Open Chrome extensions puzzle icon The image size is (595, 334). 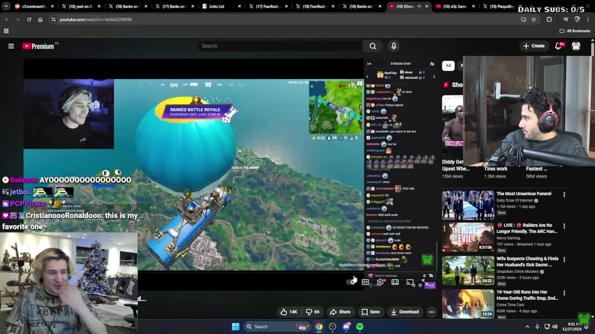(549, 19)
